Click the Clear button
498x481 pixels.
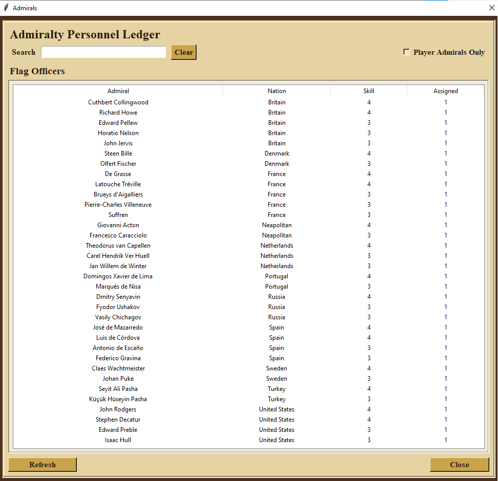(x=184, y=52)
